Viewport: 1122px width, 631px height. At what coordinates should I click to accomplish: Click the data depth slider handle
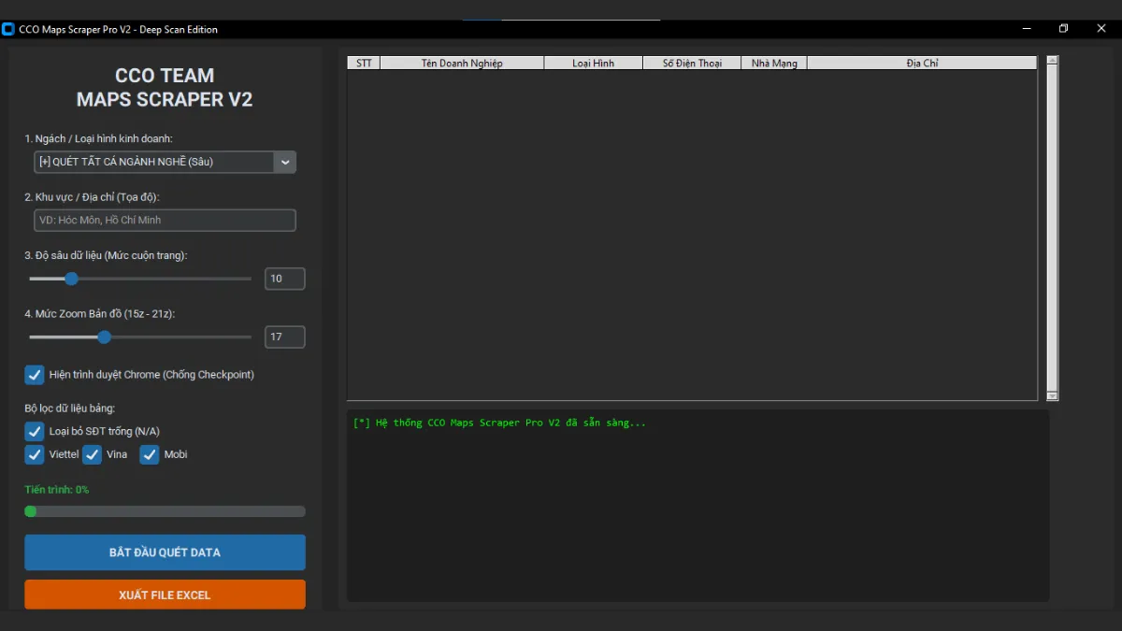click(x=71, y=279)
